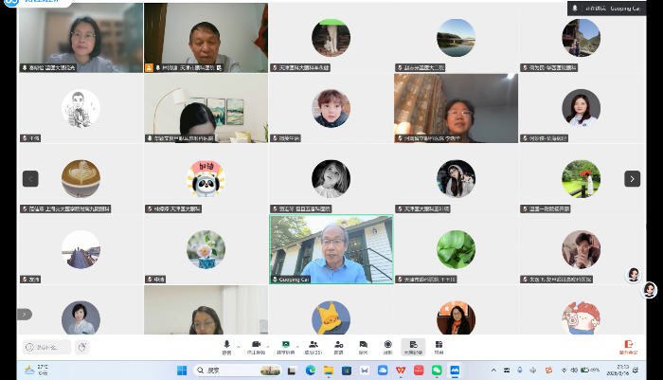Expand the audio options caret beside mute
This screenshot has width=663, height=380.
click(x=238, y=347)
